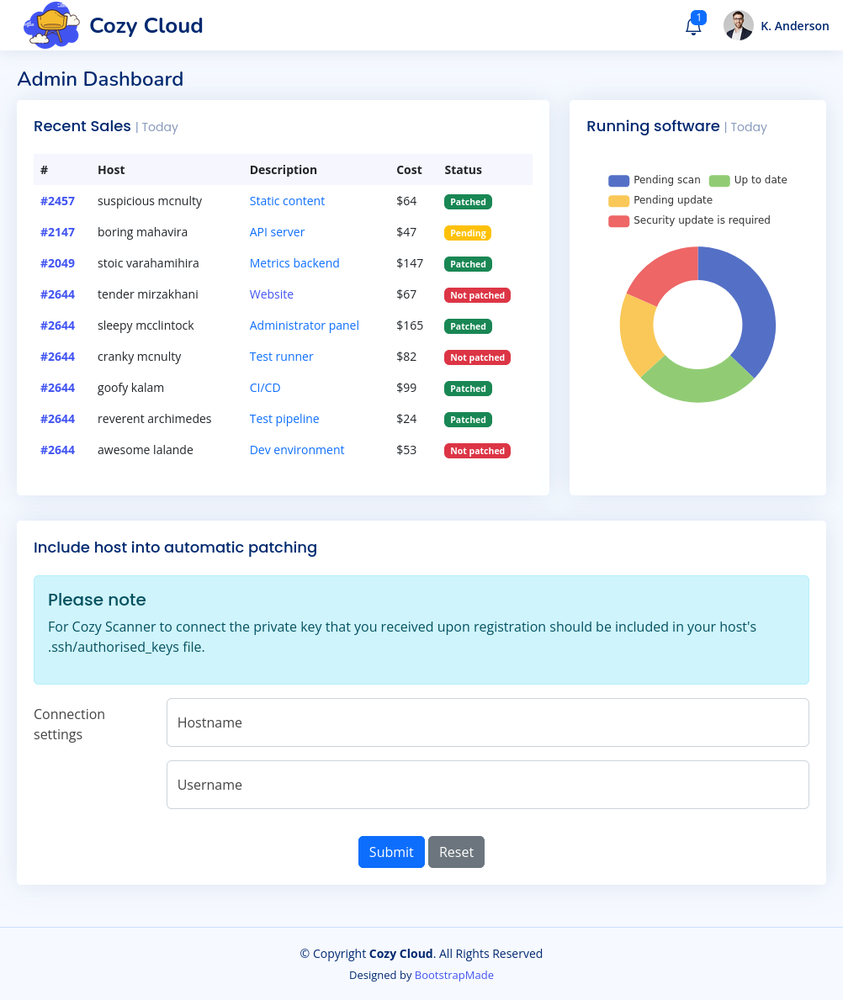Click the K. Anderson profile avatar
Screen dimensions: 843x1000
pos(738,25)
